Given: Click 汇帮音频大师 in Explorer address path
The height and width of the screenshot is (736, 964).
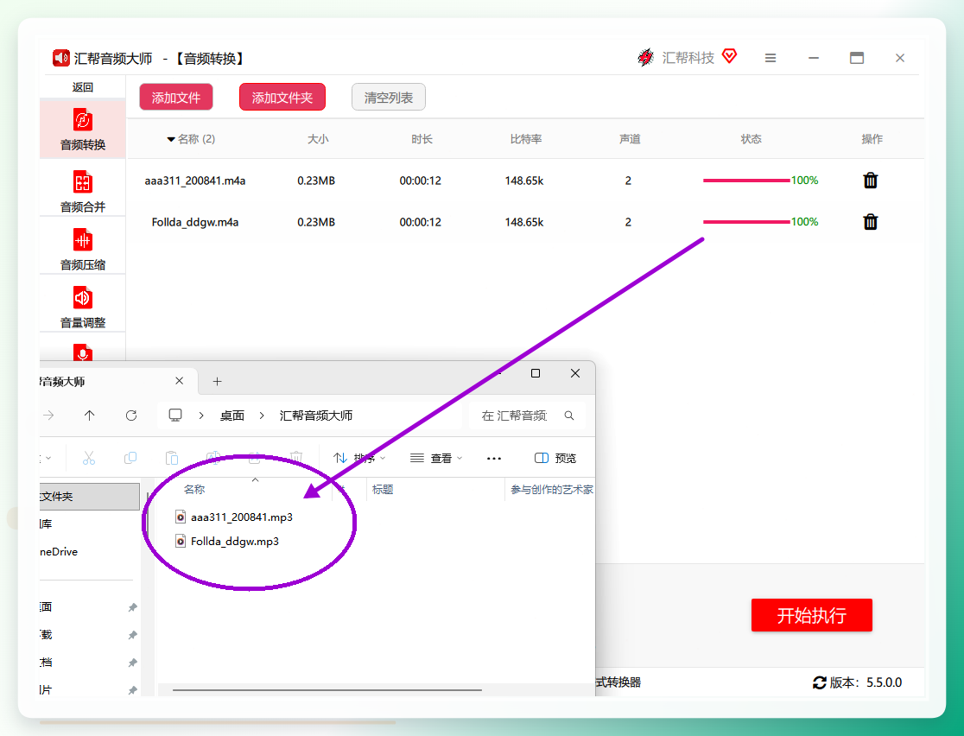Looking at the screenshot, I should 316,416.
